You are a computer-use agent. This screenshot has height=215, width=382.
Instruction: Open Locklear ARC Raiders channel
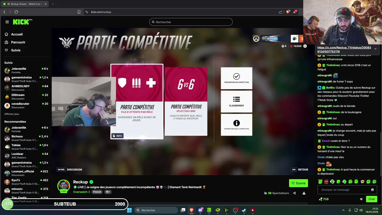[26, 156]
